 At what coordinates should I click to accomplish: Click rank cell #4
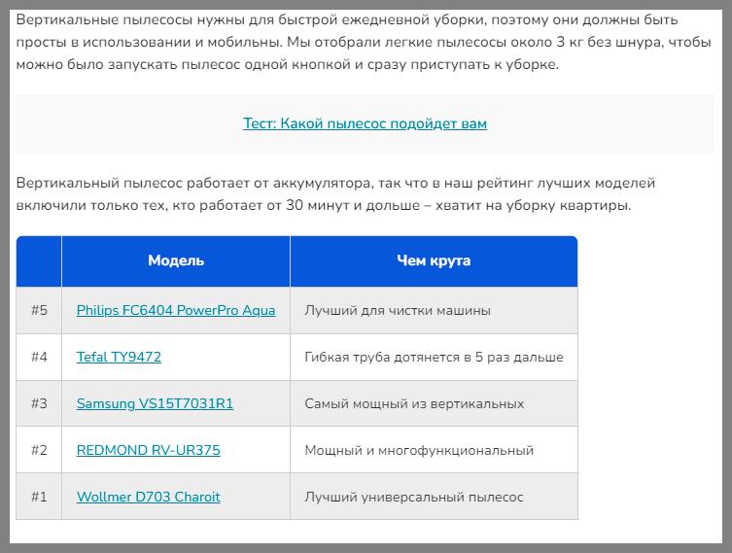39,357
